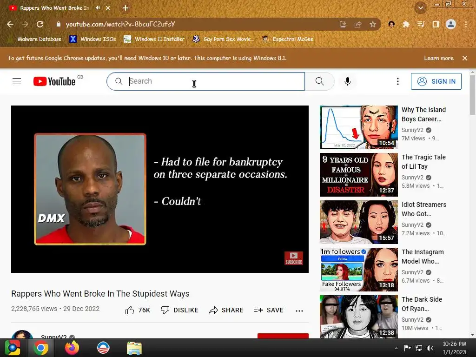Open the Chrome profile avatar

tap(451, 24)
